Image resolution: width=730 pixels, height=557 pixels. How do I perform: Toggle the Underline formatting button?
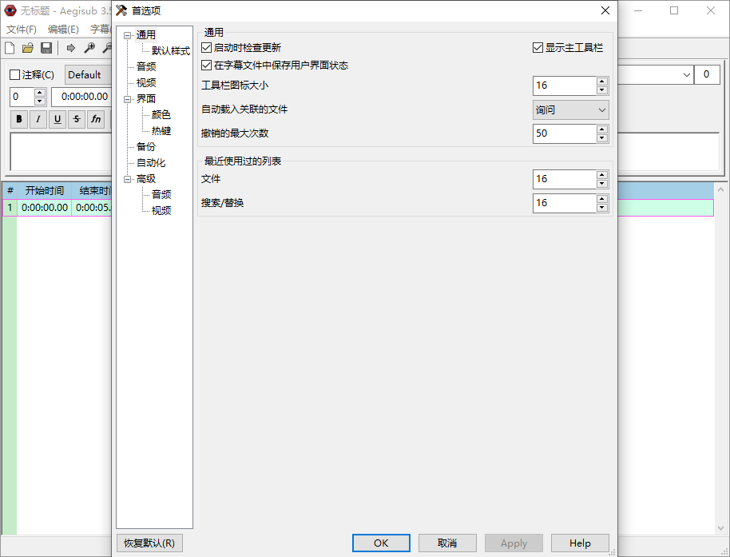(x=58, y=119)
